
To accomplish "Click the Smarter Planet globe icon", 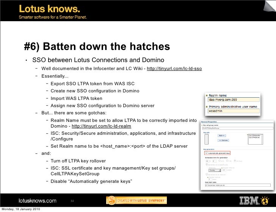I will click(x=265, y=201).
